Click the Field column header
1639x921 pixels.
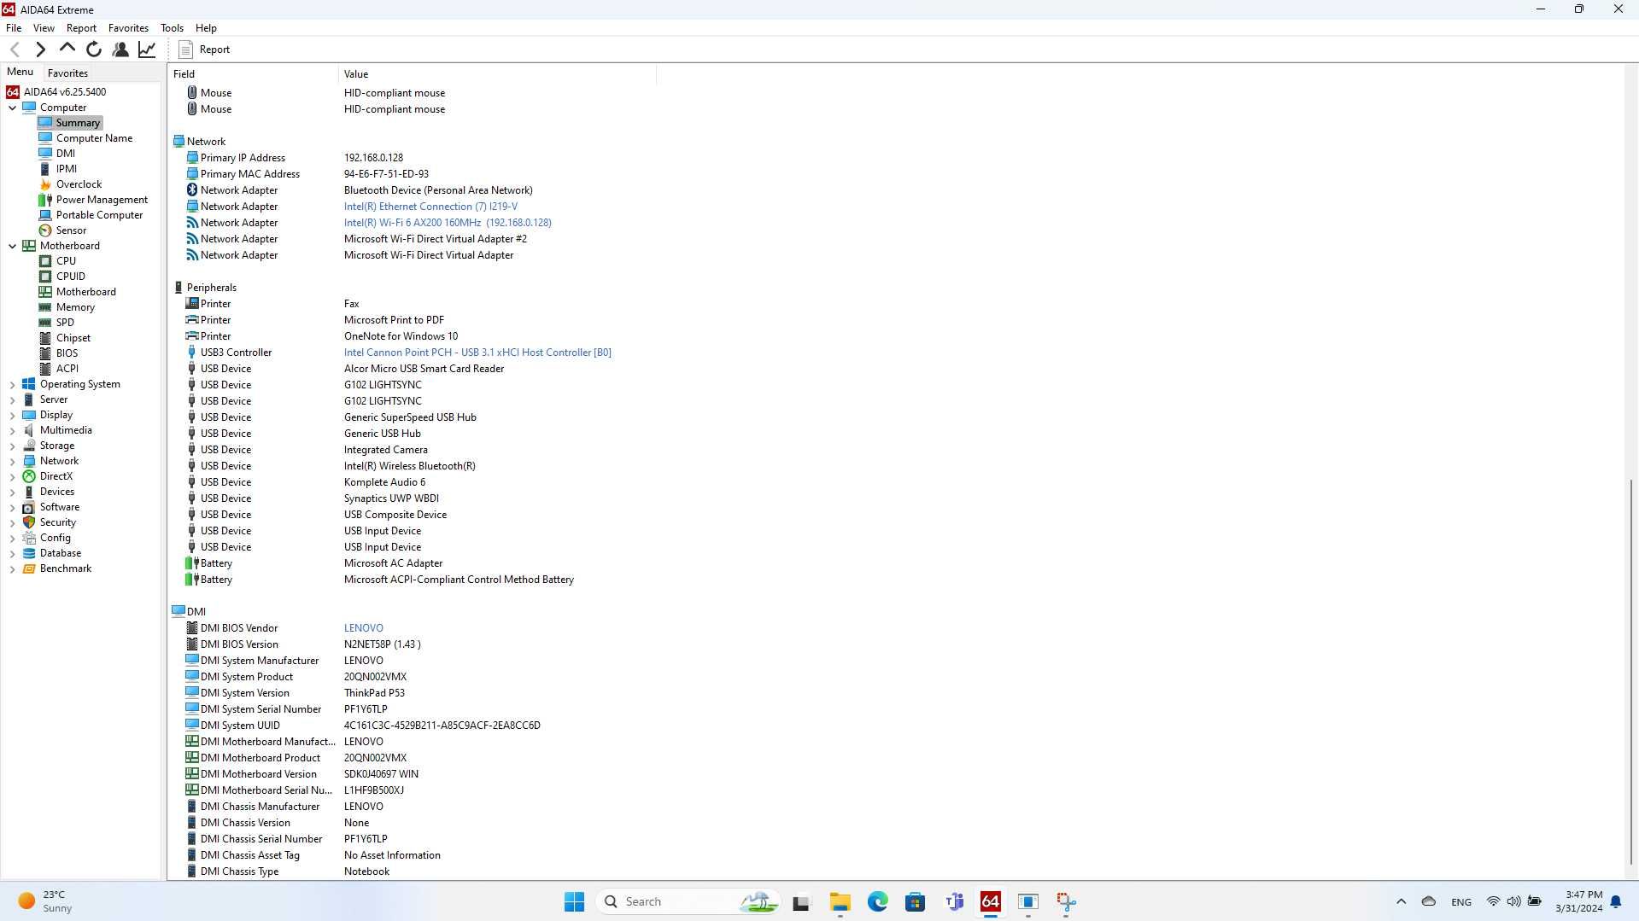point(253,74)
